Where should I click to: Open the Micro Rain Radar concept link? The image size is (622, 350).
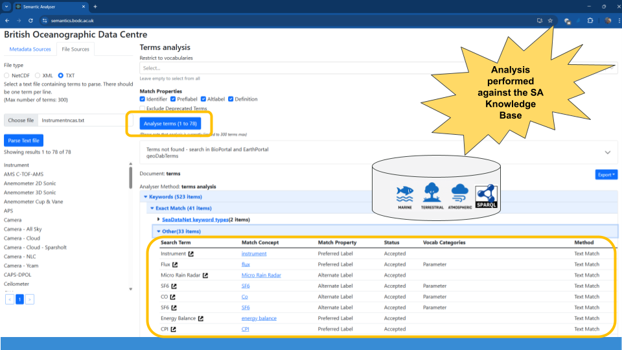261,275
